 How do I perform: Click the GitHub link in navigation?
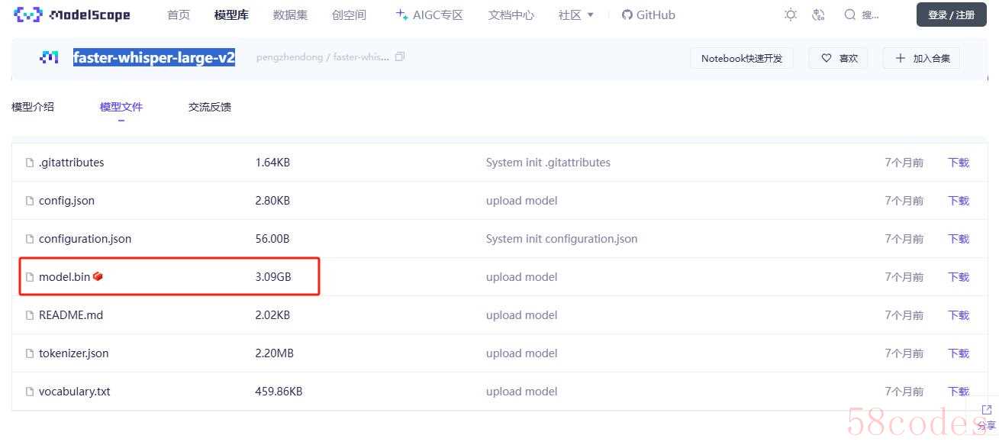648,15
